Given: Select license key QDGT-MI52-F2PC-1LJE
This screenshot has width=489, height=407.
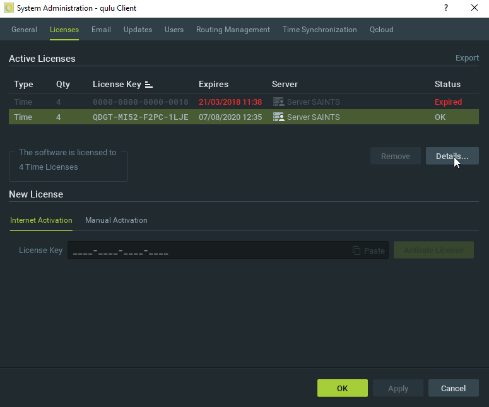Looking at the screenshot, I should click(140, 117).
